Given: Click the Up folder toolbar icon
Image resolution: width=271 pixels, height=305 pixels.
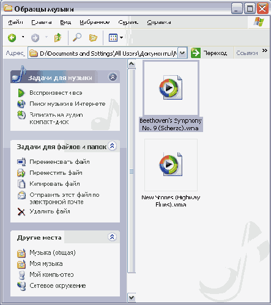Looking at the screenshot, I should tap(58, 37).
